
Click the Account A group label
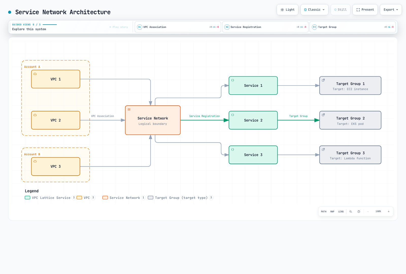(32, 67)
